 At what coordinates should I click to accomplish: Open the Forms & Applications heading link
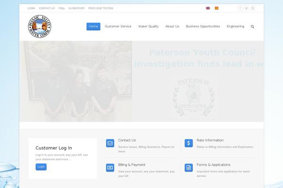(x=213, y=165)
